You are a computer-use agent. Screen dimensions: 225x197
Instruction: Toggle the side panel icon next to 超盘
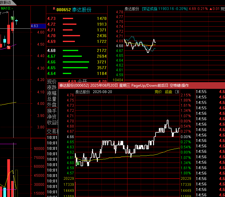[x=177, y=92]
